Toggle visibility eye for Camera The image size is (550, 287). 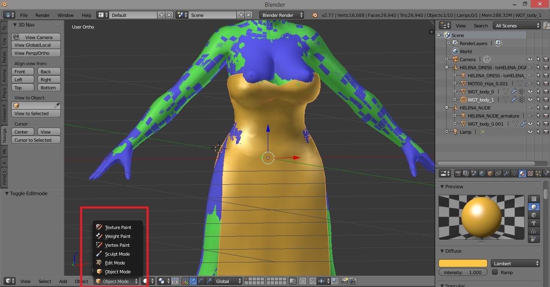pyautogui.click(x=530, y=60)
